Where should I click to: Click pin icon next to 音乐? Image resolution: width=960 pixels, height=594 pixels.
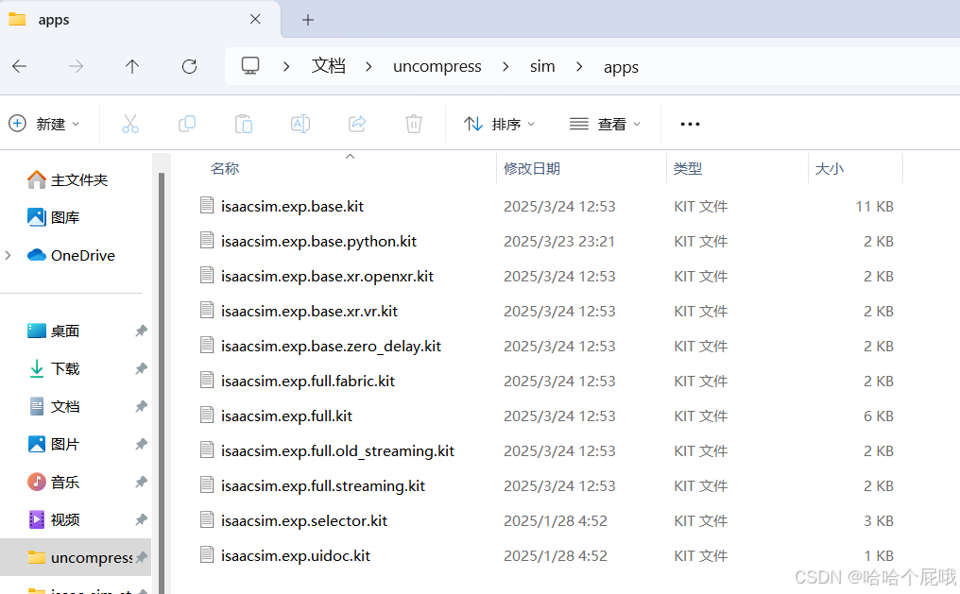[141, 482]
